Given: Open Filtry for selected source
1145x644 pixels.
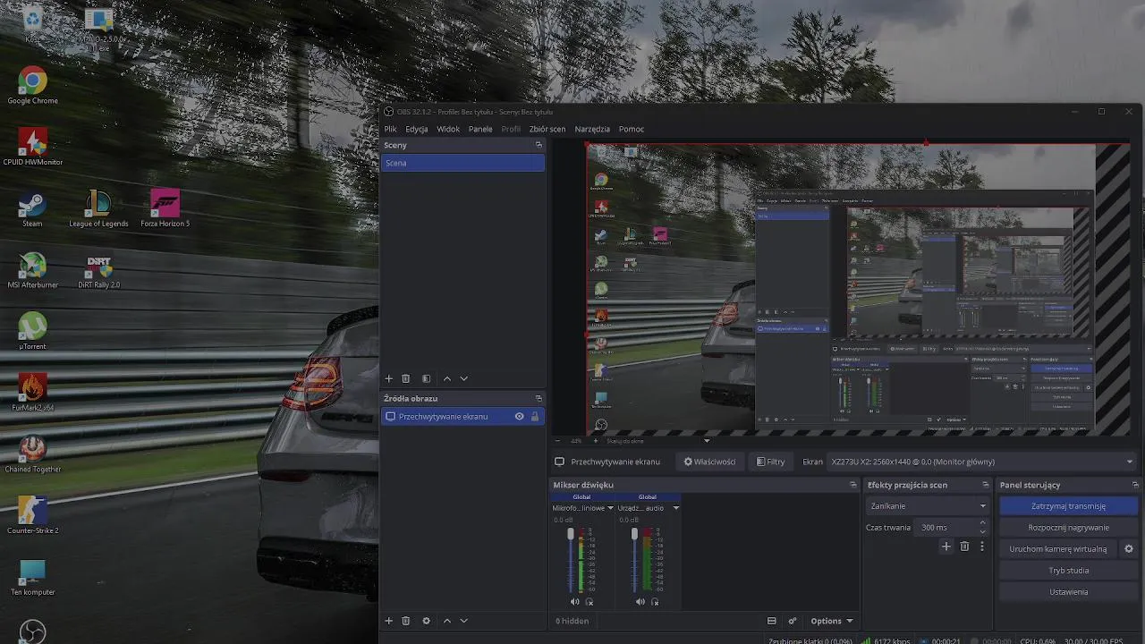Looking at the screenshot, I should 770,462.
